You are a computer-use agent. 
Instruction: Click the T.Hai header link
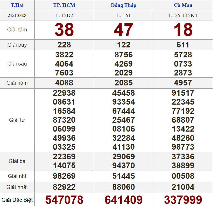[x=17, y=5]
